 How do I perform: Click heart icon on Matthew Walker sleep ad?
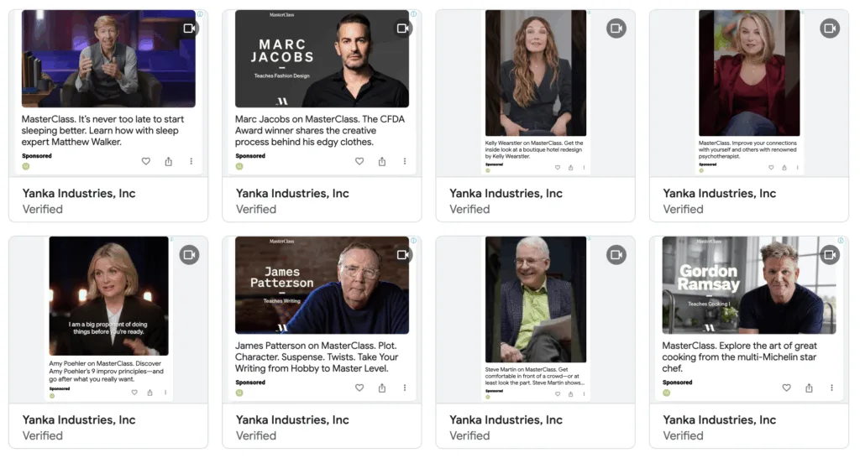pos(146,161)
